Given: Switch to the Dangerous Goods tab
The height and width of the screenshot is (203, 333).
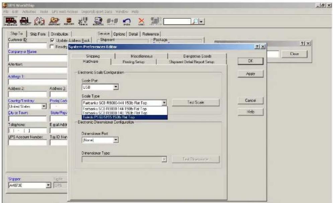Looking at the screenshot, I should click(x=197, y=56).
